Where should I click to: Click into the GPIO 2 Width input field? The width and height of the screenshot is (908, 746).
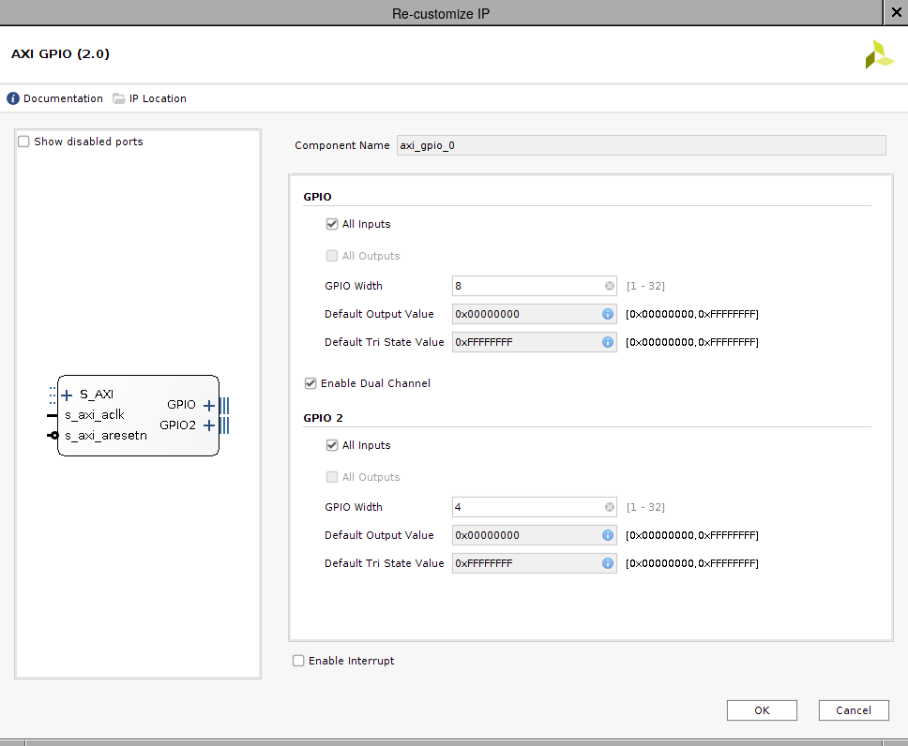[x=525, y=507]
